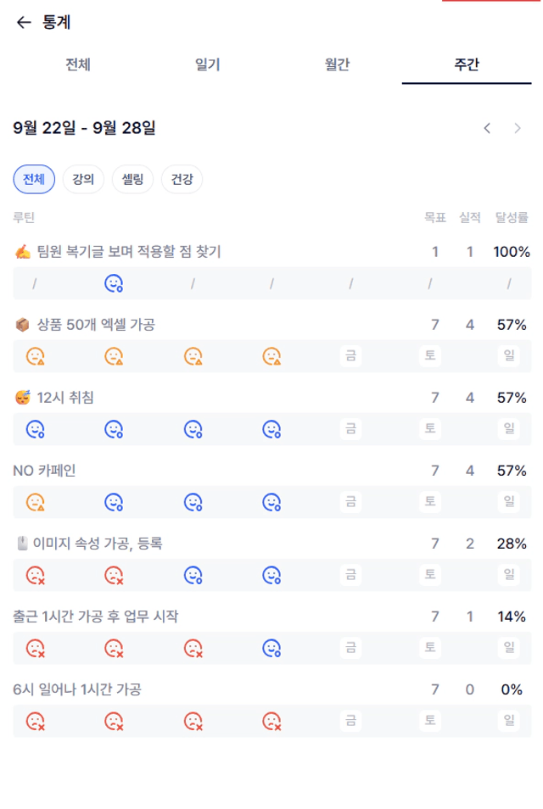The image size is (543, 809).
Task: Click first blue smiley under 12시 취침
Action: click(x=35, y=429)
